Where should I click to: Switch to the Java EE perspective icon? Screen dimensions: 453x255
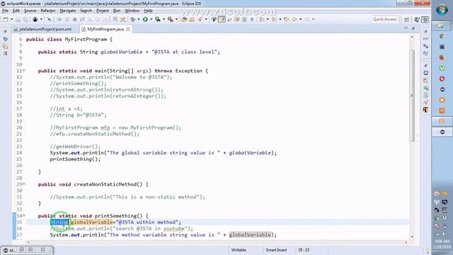(417, 19)
